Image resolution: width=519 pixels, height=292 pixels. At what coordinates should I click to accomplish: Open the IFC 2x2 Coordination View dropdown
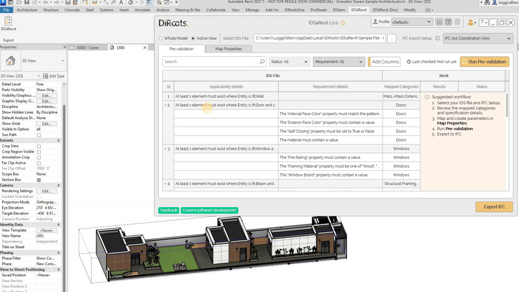coord(478,38)
